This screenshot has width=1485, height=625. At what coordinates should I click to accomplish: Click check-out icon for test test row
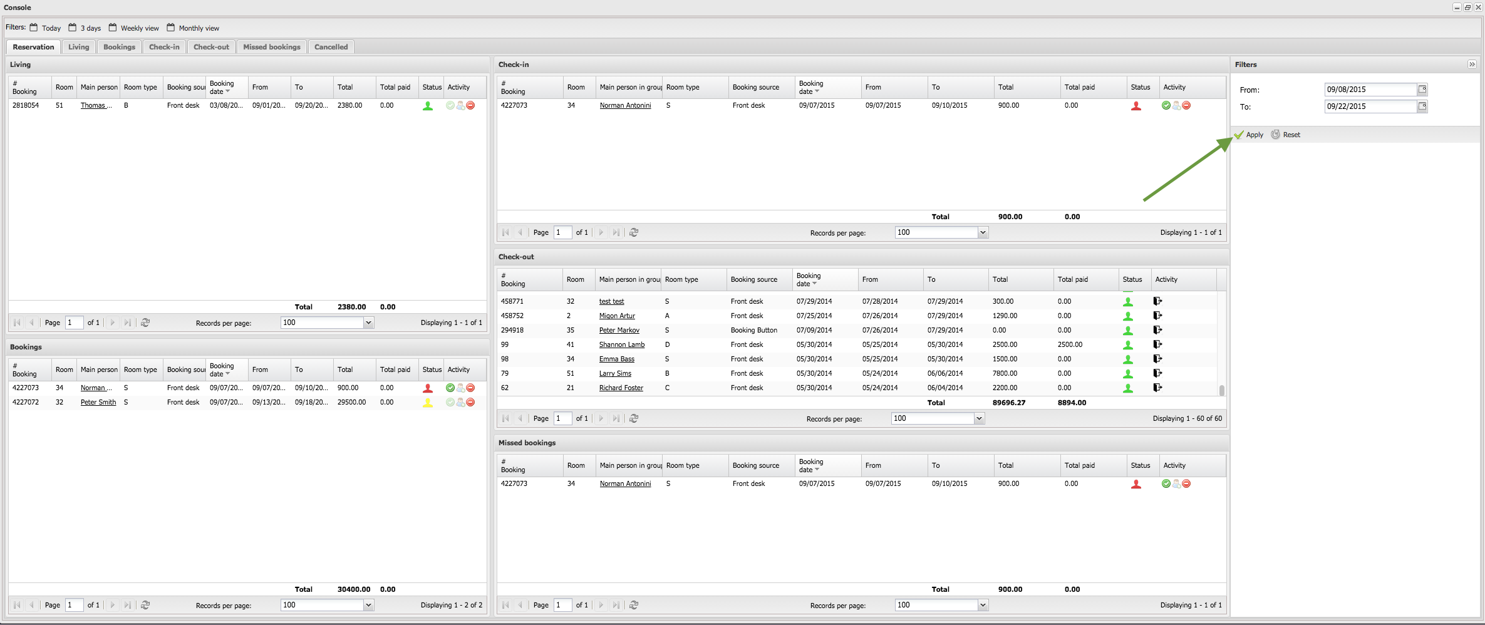[1157, 301]
